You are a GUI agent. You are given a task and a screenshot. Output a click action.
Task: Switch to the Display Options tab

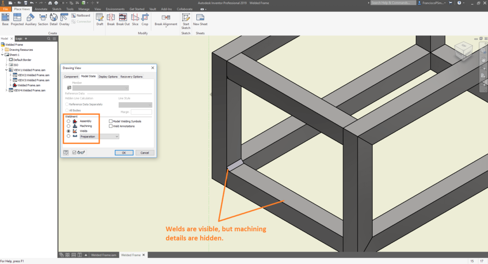pos(108,77)
